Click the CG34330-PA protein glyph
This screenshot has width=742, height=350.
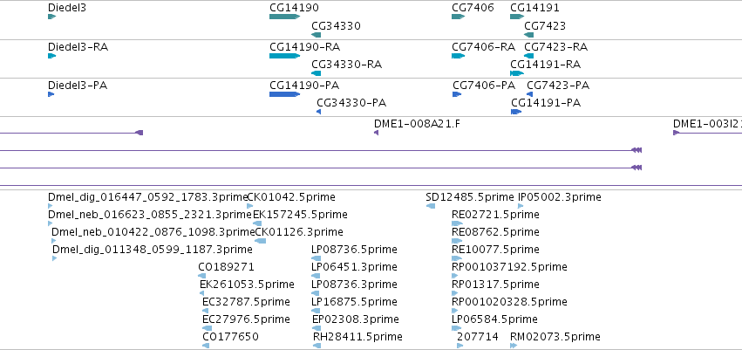pos(319,112)
